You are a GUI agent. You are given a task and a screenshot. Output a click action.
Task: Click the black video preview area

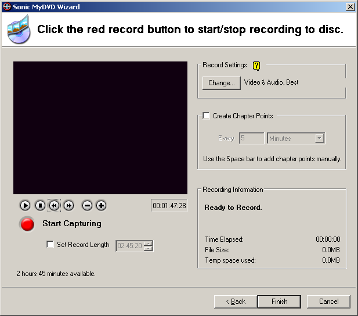pos(100,128)
